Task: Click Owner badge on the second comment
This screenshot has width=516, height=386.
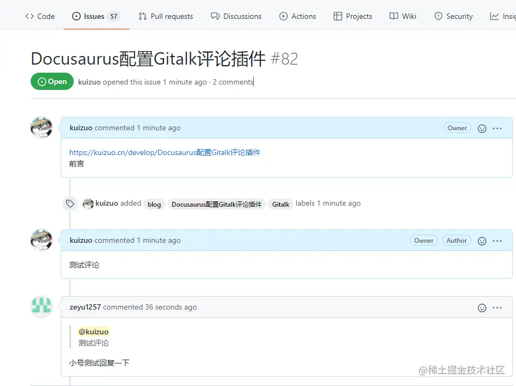Action: pos(424,241)
